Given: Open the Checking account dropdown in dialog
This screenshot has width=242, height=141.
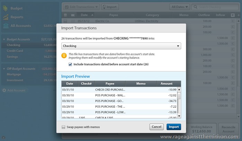Looking at the screenshot, I should click(x=121, y=46).
